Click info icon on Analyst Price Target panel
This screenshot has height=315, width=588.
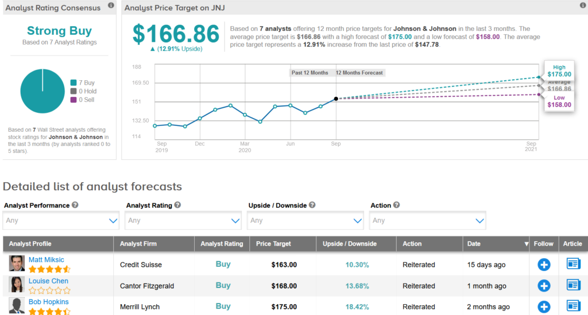[x=583, y=5]
